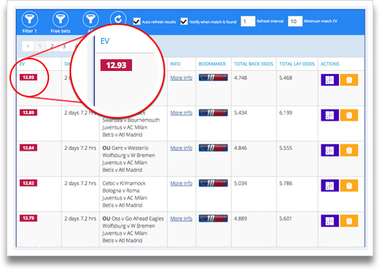Open calculator icon for 12.79 row
Viewport: 380px width, 270px height.
330,221
